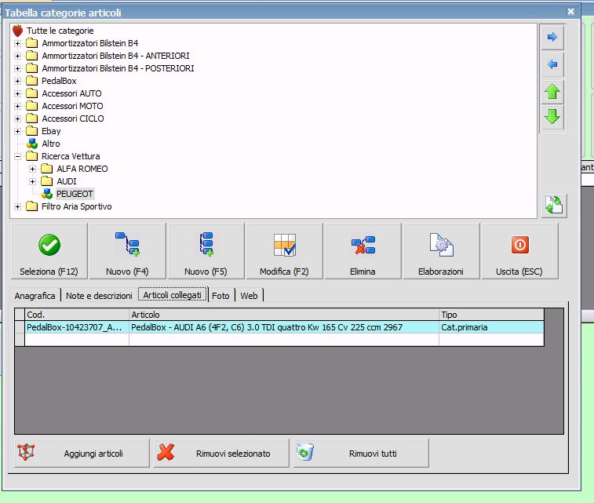Click Uscita (ESC) exit button

click(519, 251)
